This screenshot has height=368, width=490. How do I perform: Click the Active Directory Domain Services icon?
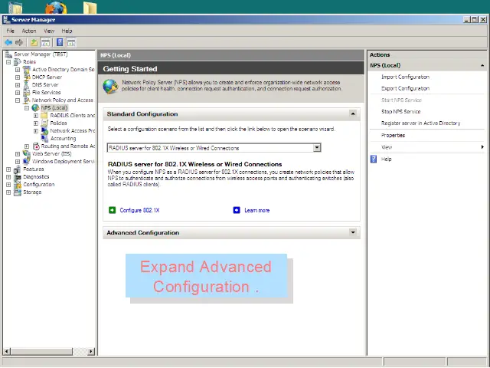click(27, 70)
